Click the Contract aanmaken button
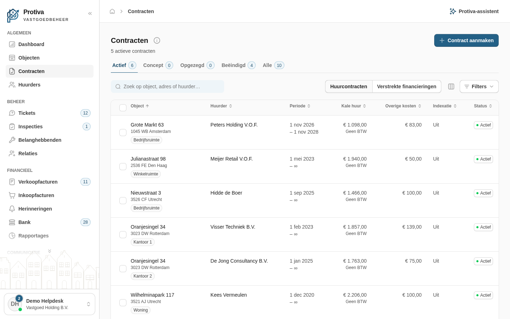 coord(466,40)
